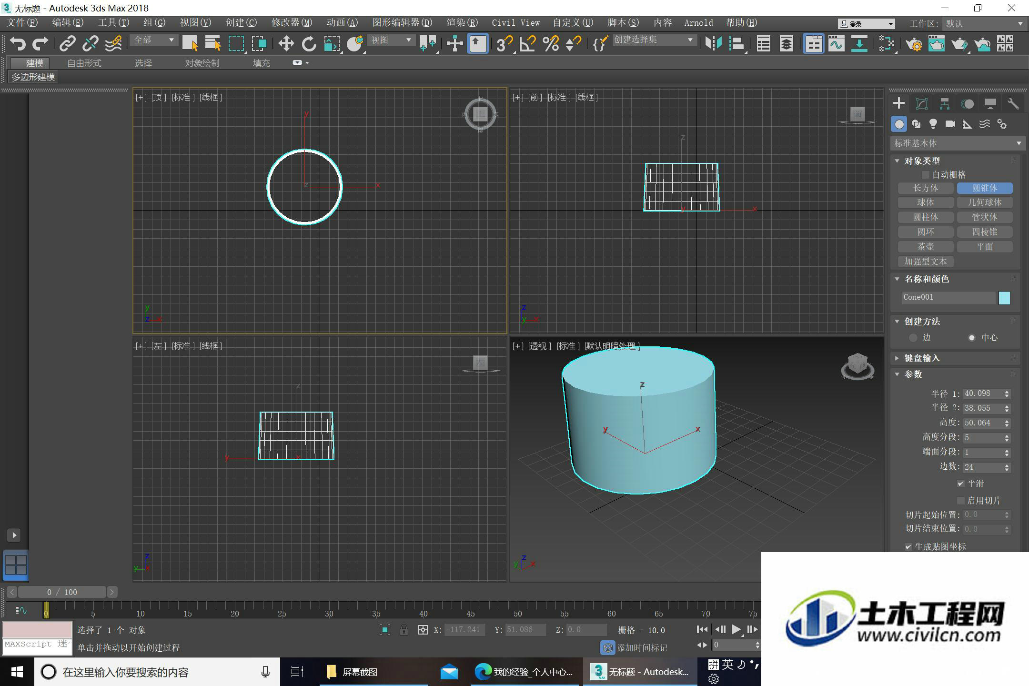Viewport: 1029px width, 686px height.
Task: Open the 创建选择集 dropdown
Action: pyautogui.click(x=654, y=40)
